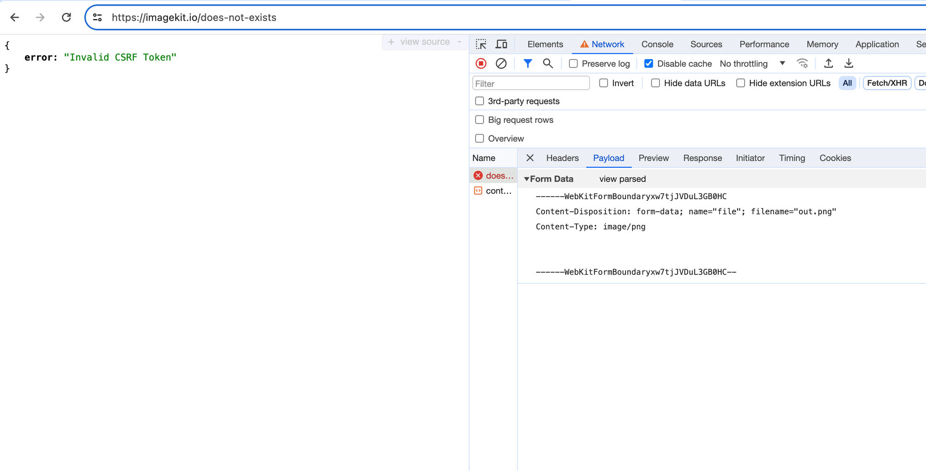Open network search magnifier

(548, 63)
